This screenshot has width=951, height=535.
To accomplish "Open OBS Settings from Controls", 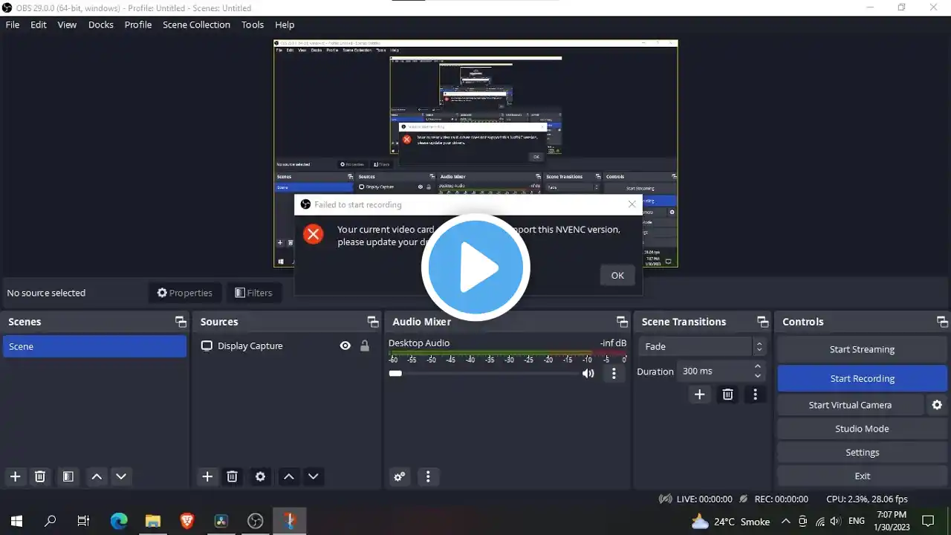I will (862, 453).
